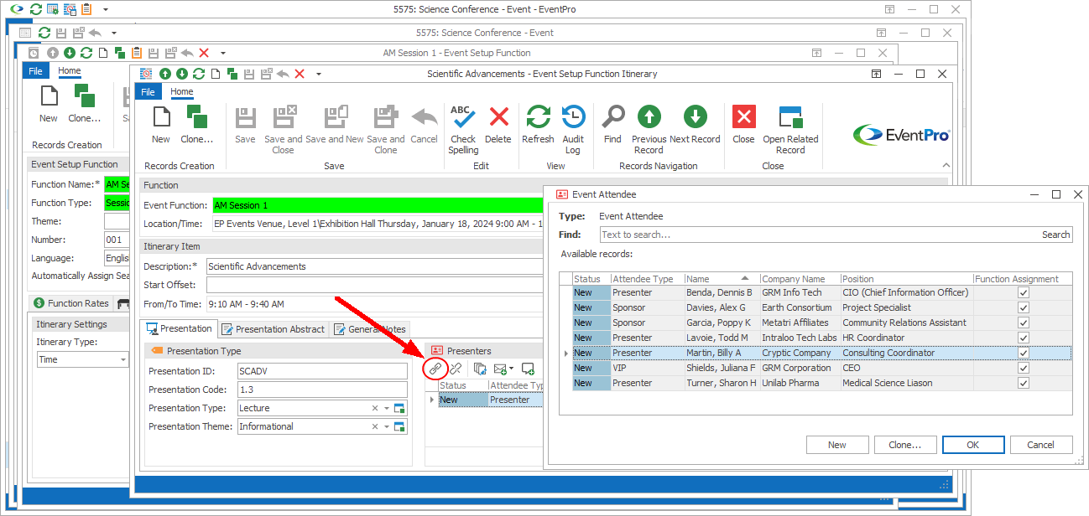Sort by Company Name column header
This screenshot has height=516, width=1089.
(x=800, y=279)
